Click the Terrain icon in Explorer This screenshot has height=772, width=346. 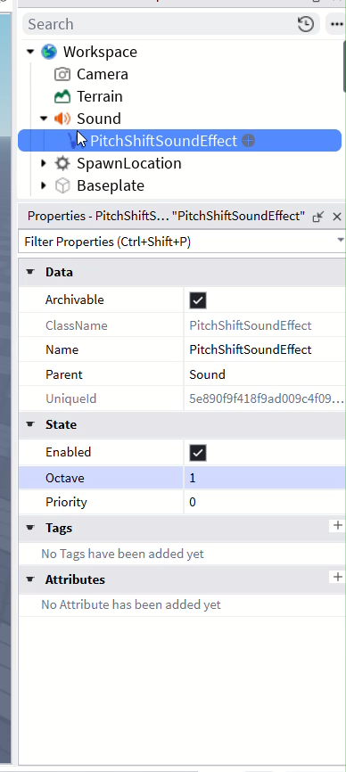coord(62,96)
